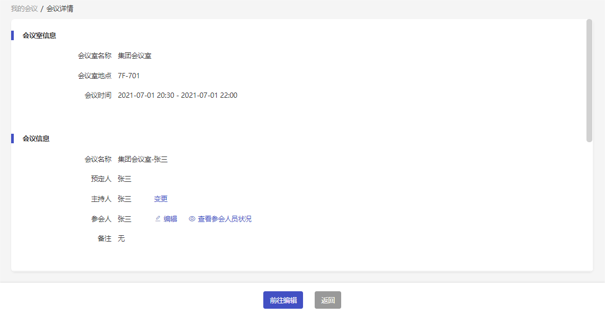Click the room name value 集团会议室

(135, 56)
